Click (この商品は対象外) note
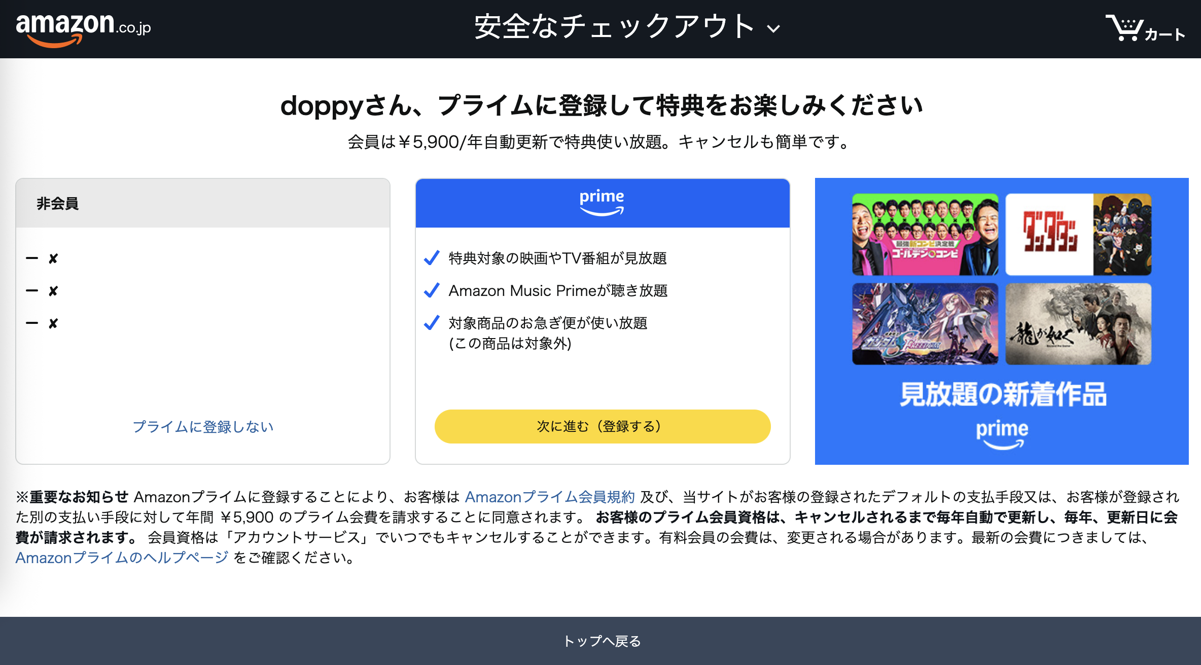1201x665 pixels. click(x=510, y=344)
